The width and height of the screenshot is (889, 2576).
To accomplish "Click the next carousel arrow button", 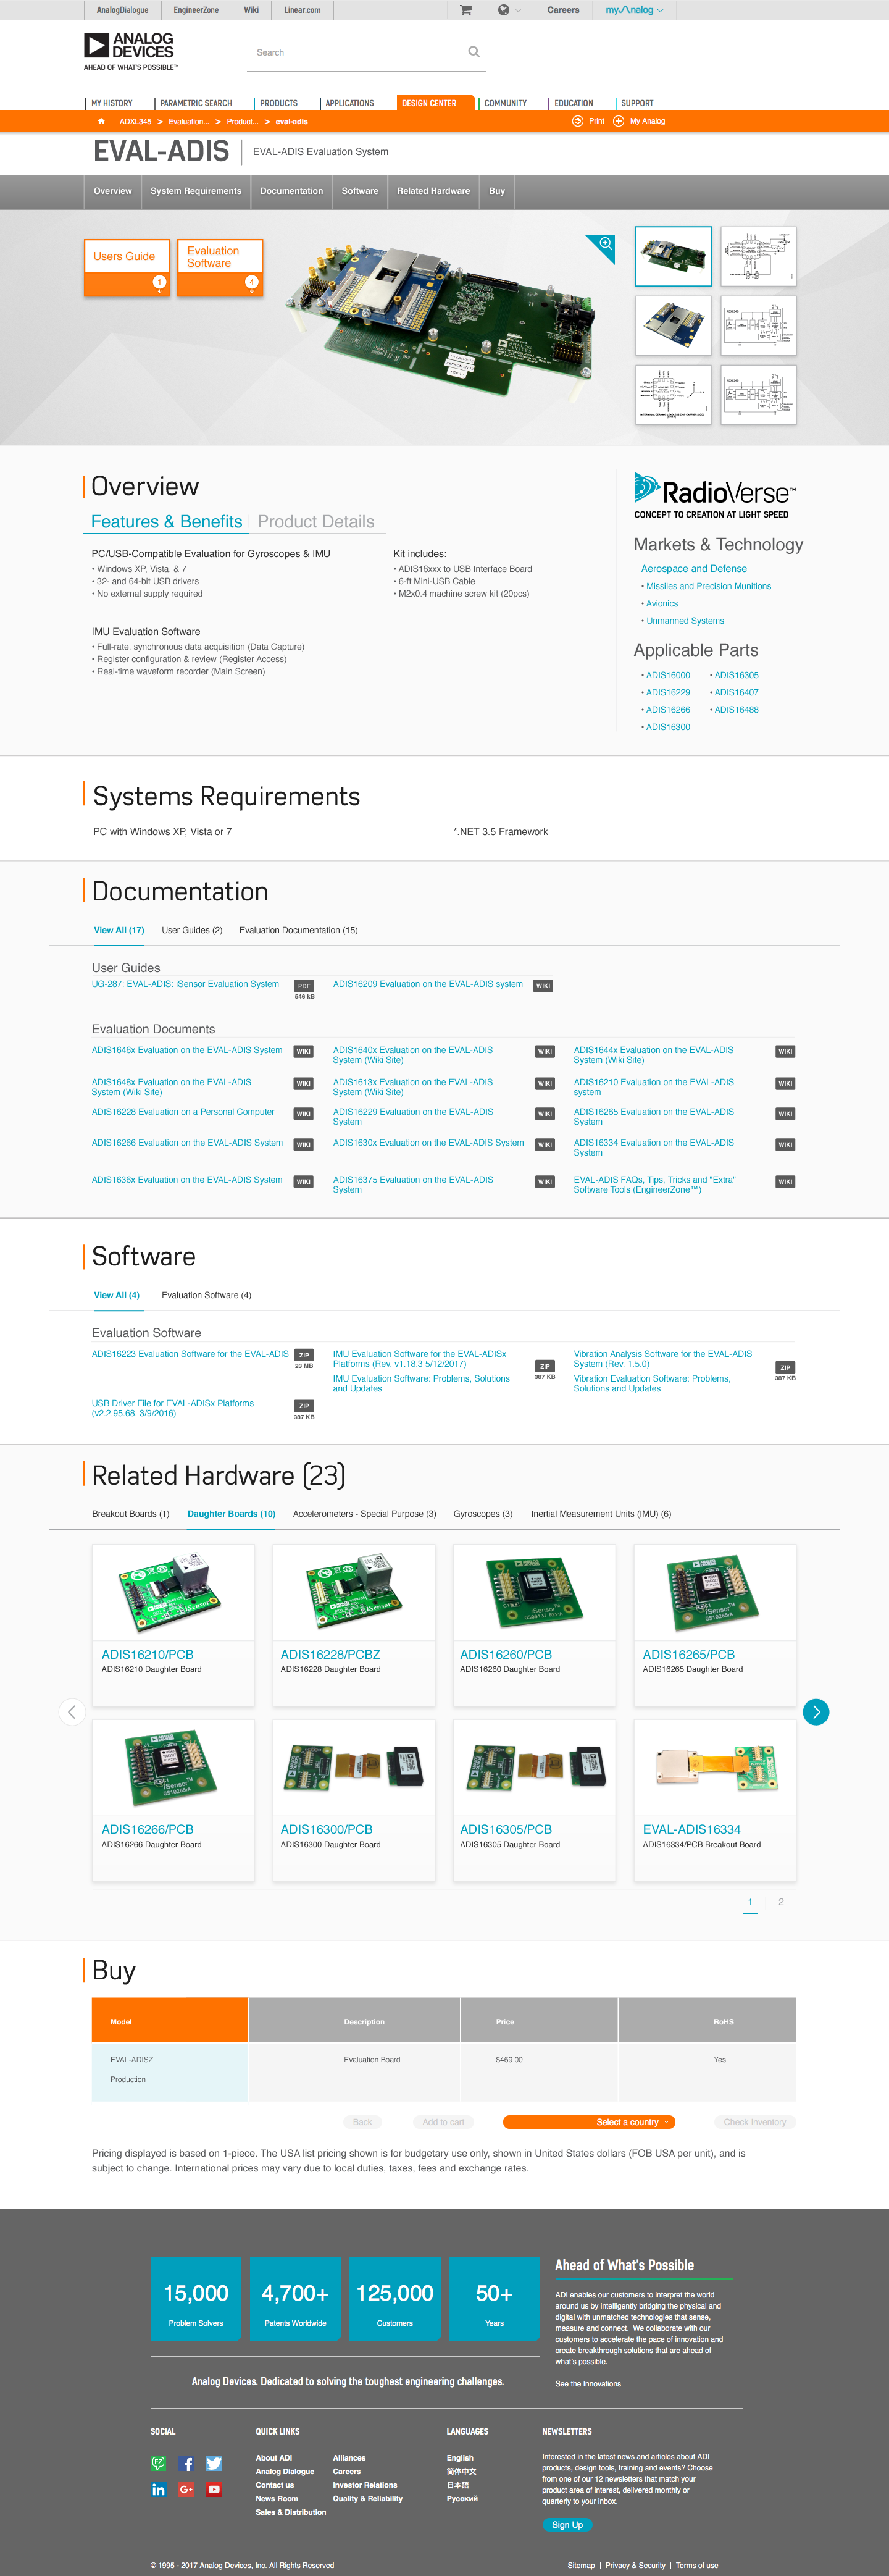I will [816, 1712].
